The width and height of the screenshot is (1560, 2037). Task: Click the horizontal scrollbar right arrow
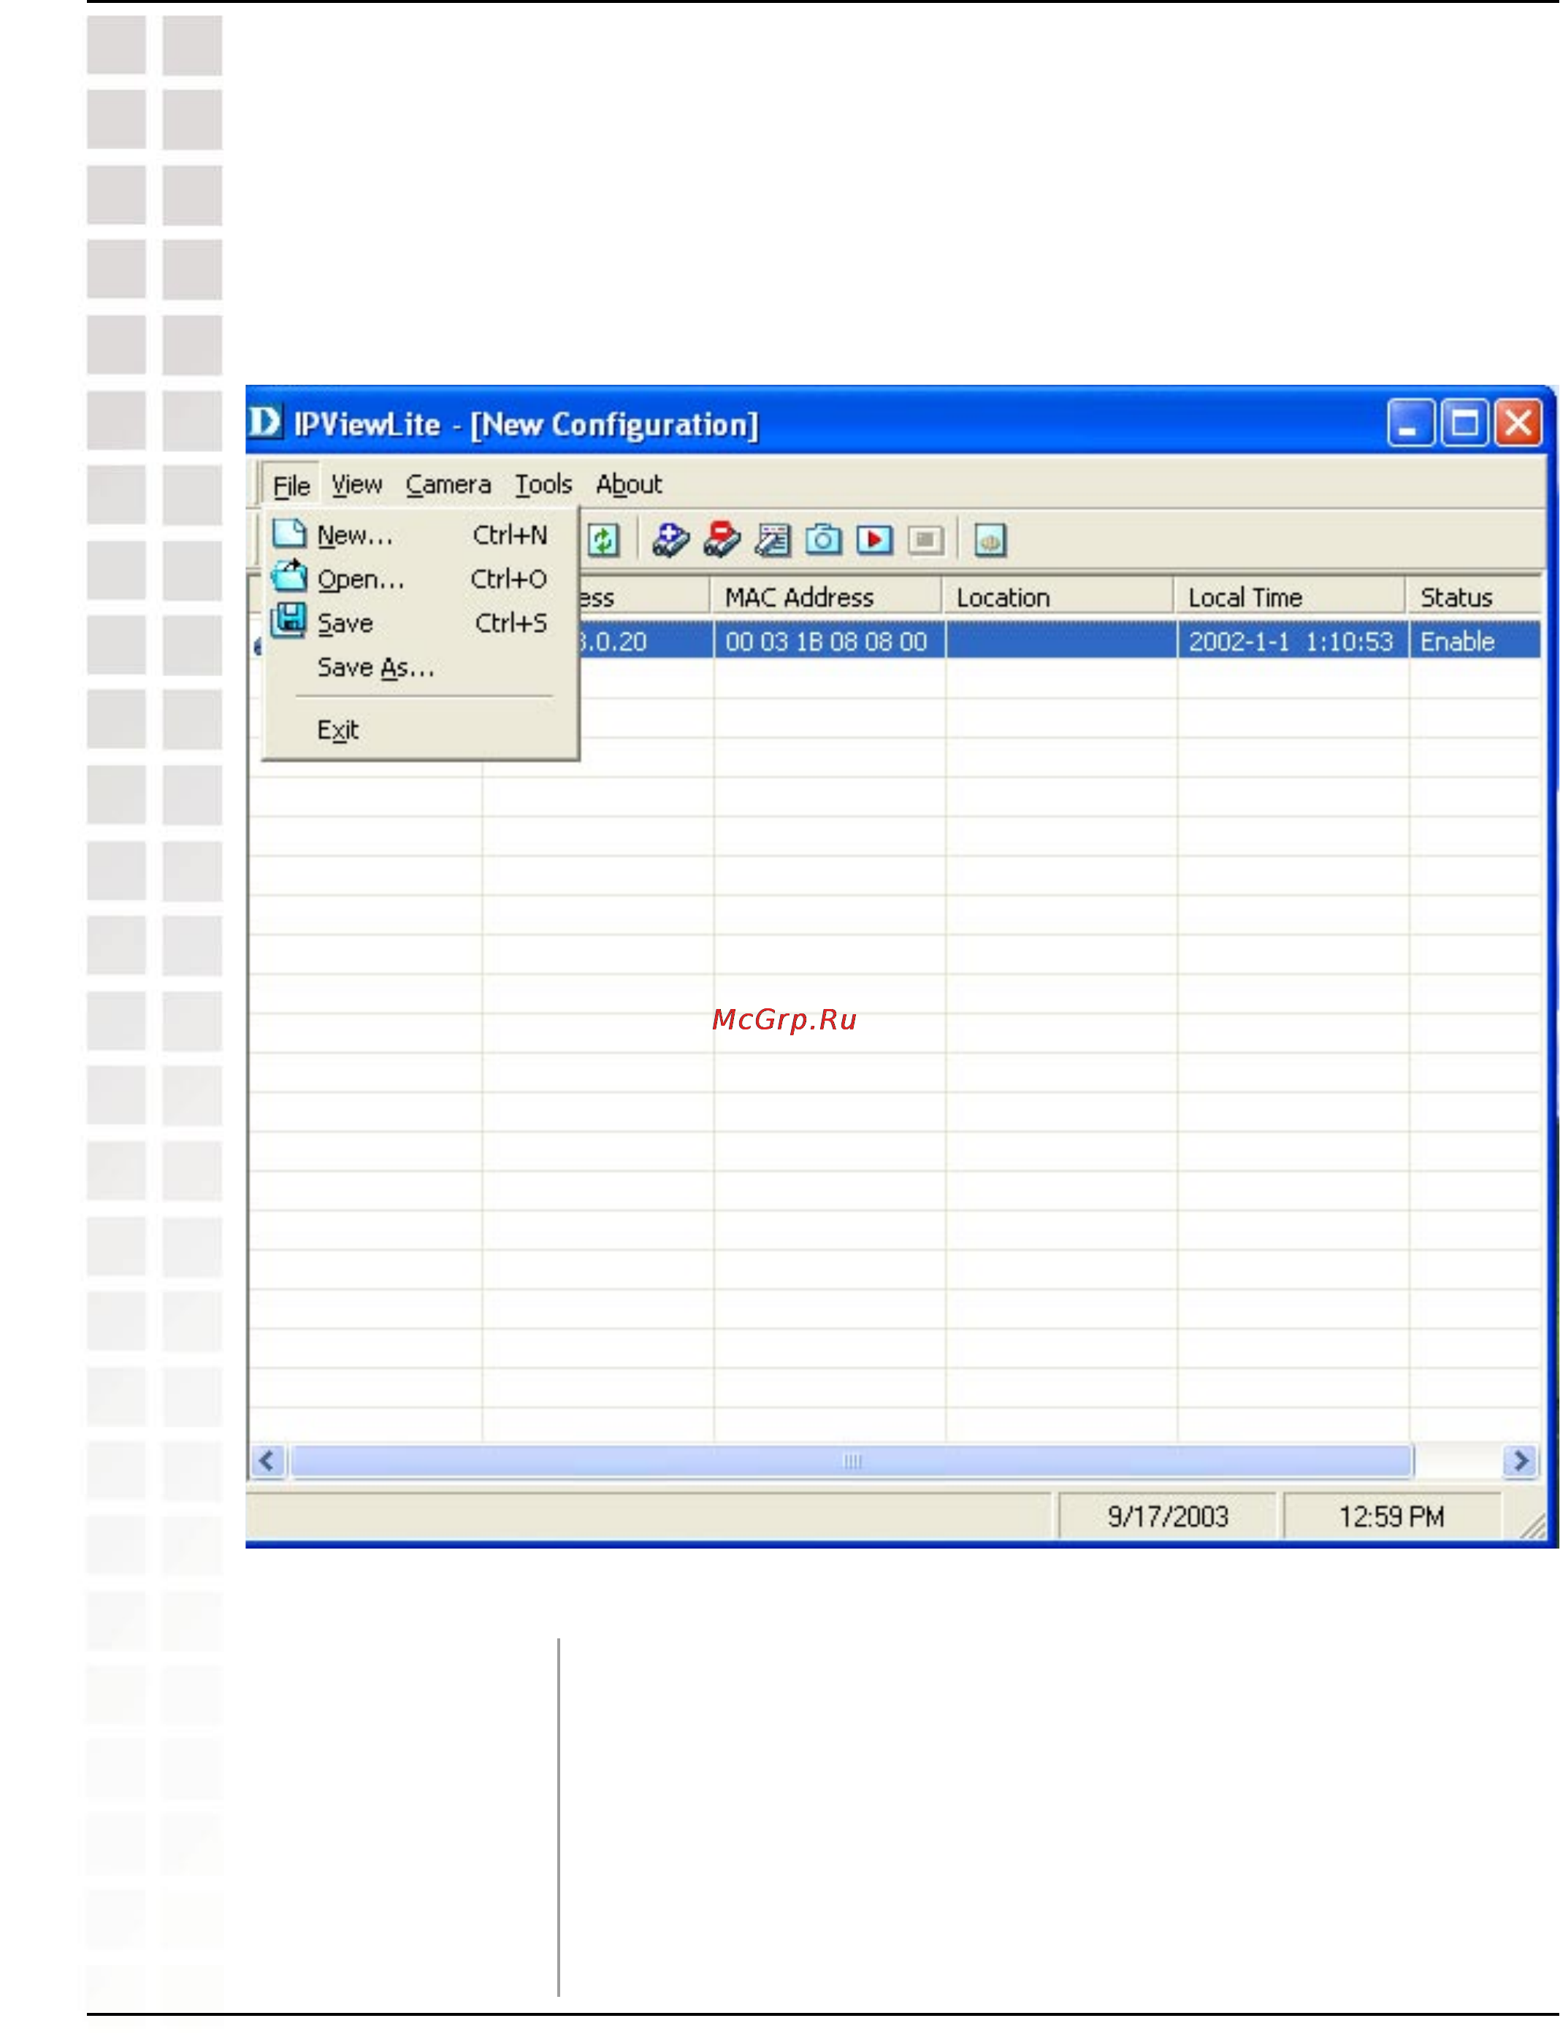click(x=1520, y=1461)
